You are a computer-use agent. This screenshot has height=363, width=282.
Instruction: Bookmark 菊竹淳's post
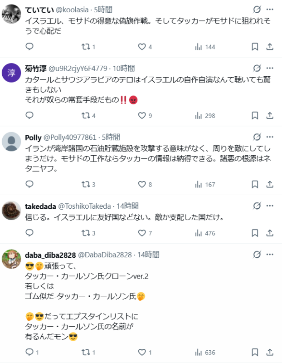point(255,116)
